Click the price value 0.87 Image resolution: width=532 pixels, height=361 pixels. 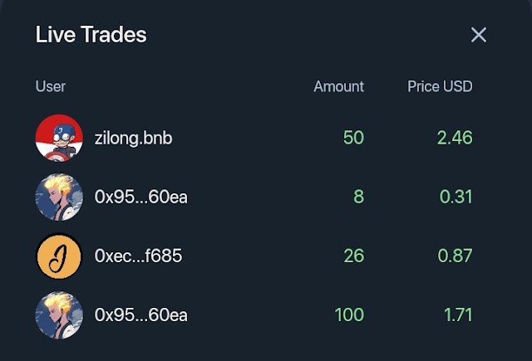(455, 256)
